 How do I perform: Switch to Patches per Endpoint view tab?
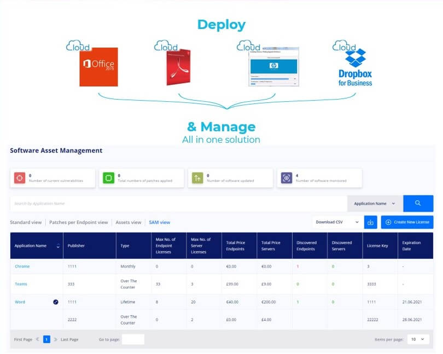pos(79,222)
